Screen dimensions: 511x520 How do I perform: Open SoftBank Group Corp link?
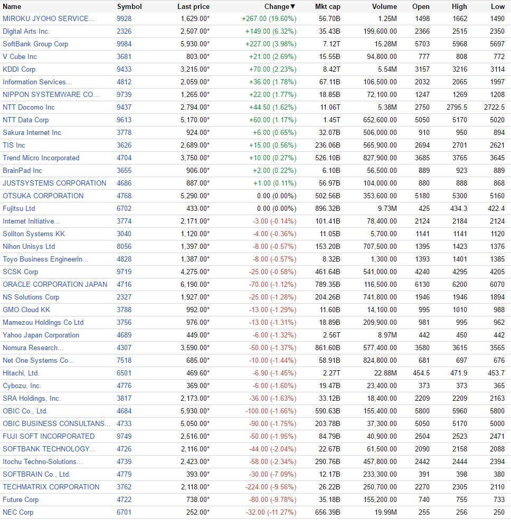pyautogui.click(x=35, y=44)
